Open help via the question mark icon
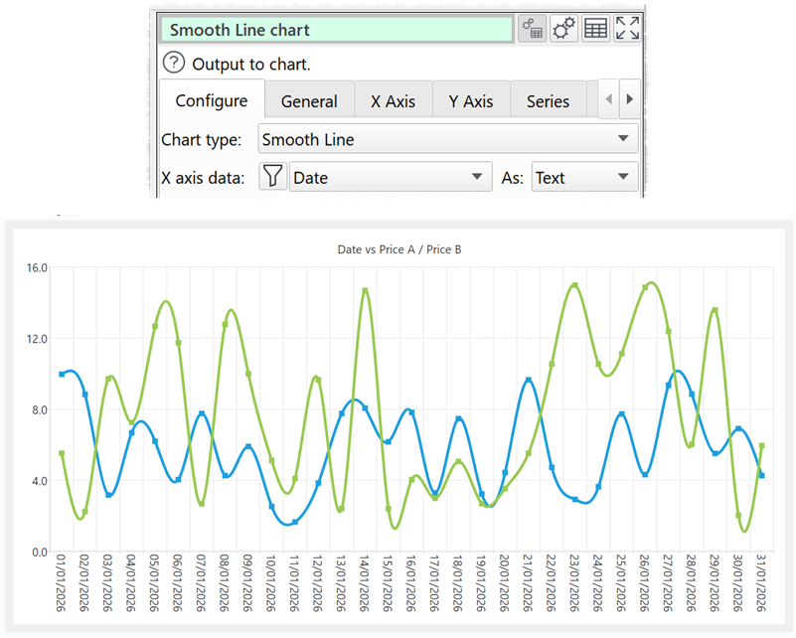Image resolution: width=796 pixels, height=638 pixels. click(173, 62)
